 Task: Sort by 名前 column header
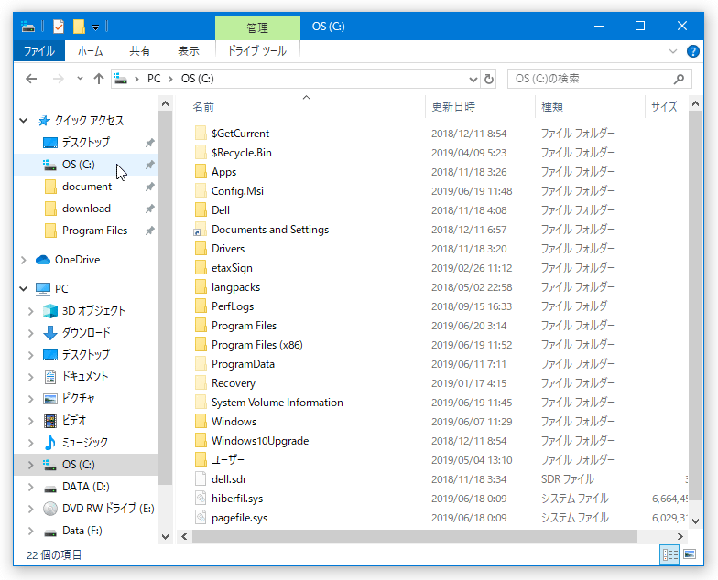tap(203, 106)
